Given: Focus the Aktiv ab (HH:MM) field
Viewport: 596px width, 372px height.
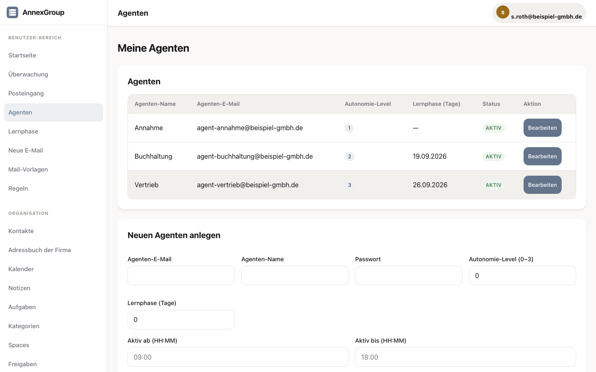Looking at the screenshot, I should tap(238, 357).
